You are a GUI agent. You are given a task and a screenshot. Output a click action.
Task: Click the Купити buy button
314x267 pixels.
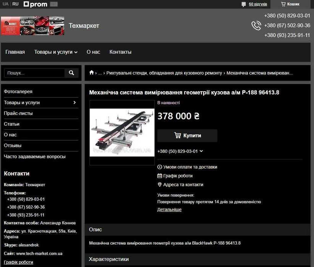[x=187, y=136]
